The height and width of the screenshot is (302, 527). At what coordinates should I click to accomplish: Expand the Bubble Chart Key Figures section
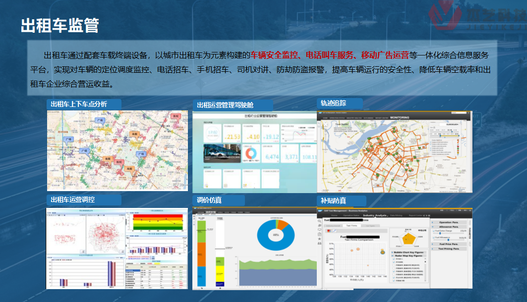click(410, 252)
